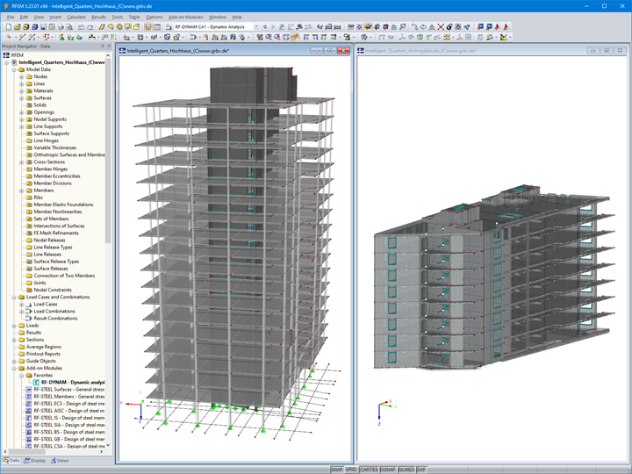Toggle OSNAP in the status bar
Image resolution: width=632 pixels, height=474 pixels.
(388, 470)
